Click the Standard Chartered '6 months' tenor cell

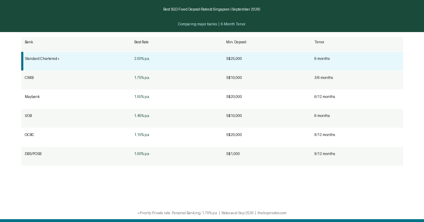322,59
